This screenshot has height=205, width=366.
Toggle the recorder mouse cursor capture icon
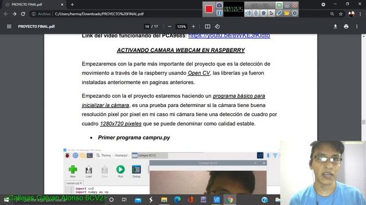[271, 13]
